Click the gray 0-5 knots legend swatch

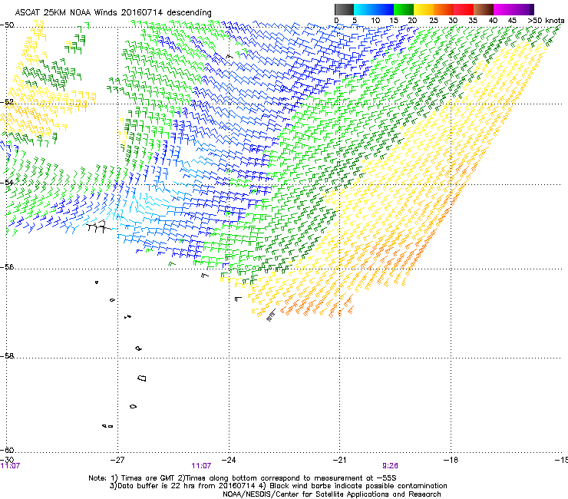click(344, 9)
